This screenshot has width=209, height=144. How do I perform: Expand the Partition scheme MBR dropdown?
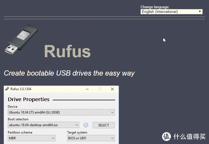(31, 138)
